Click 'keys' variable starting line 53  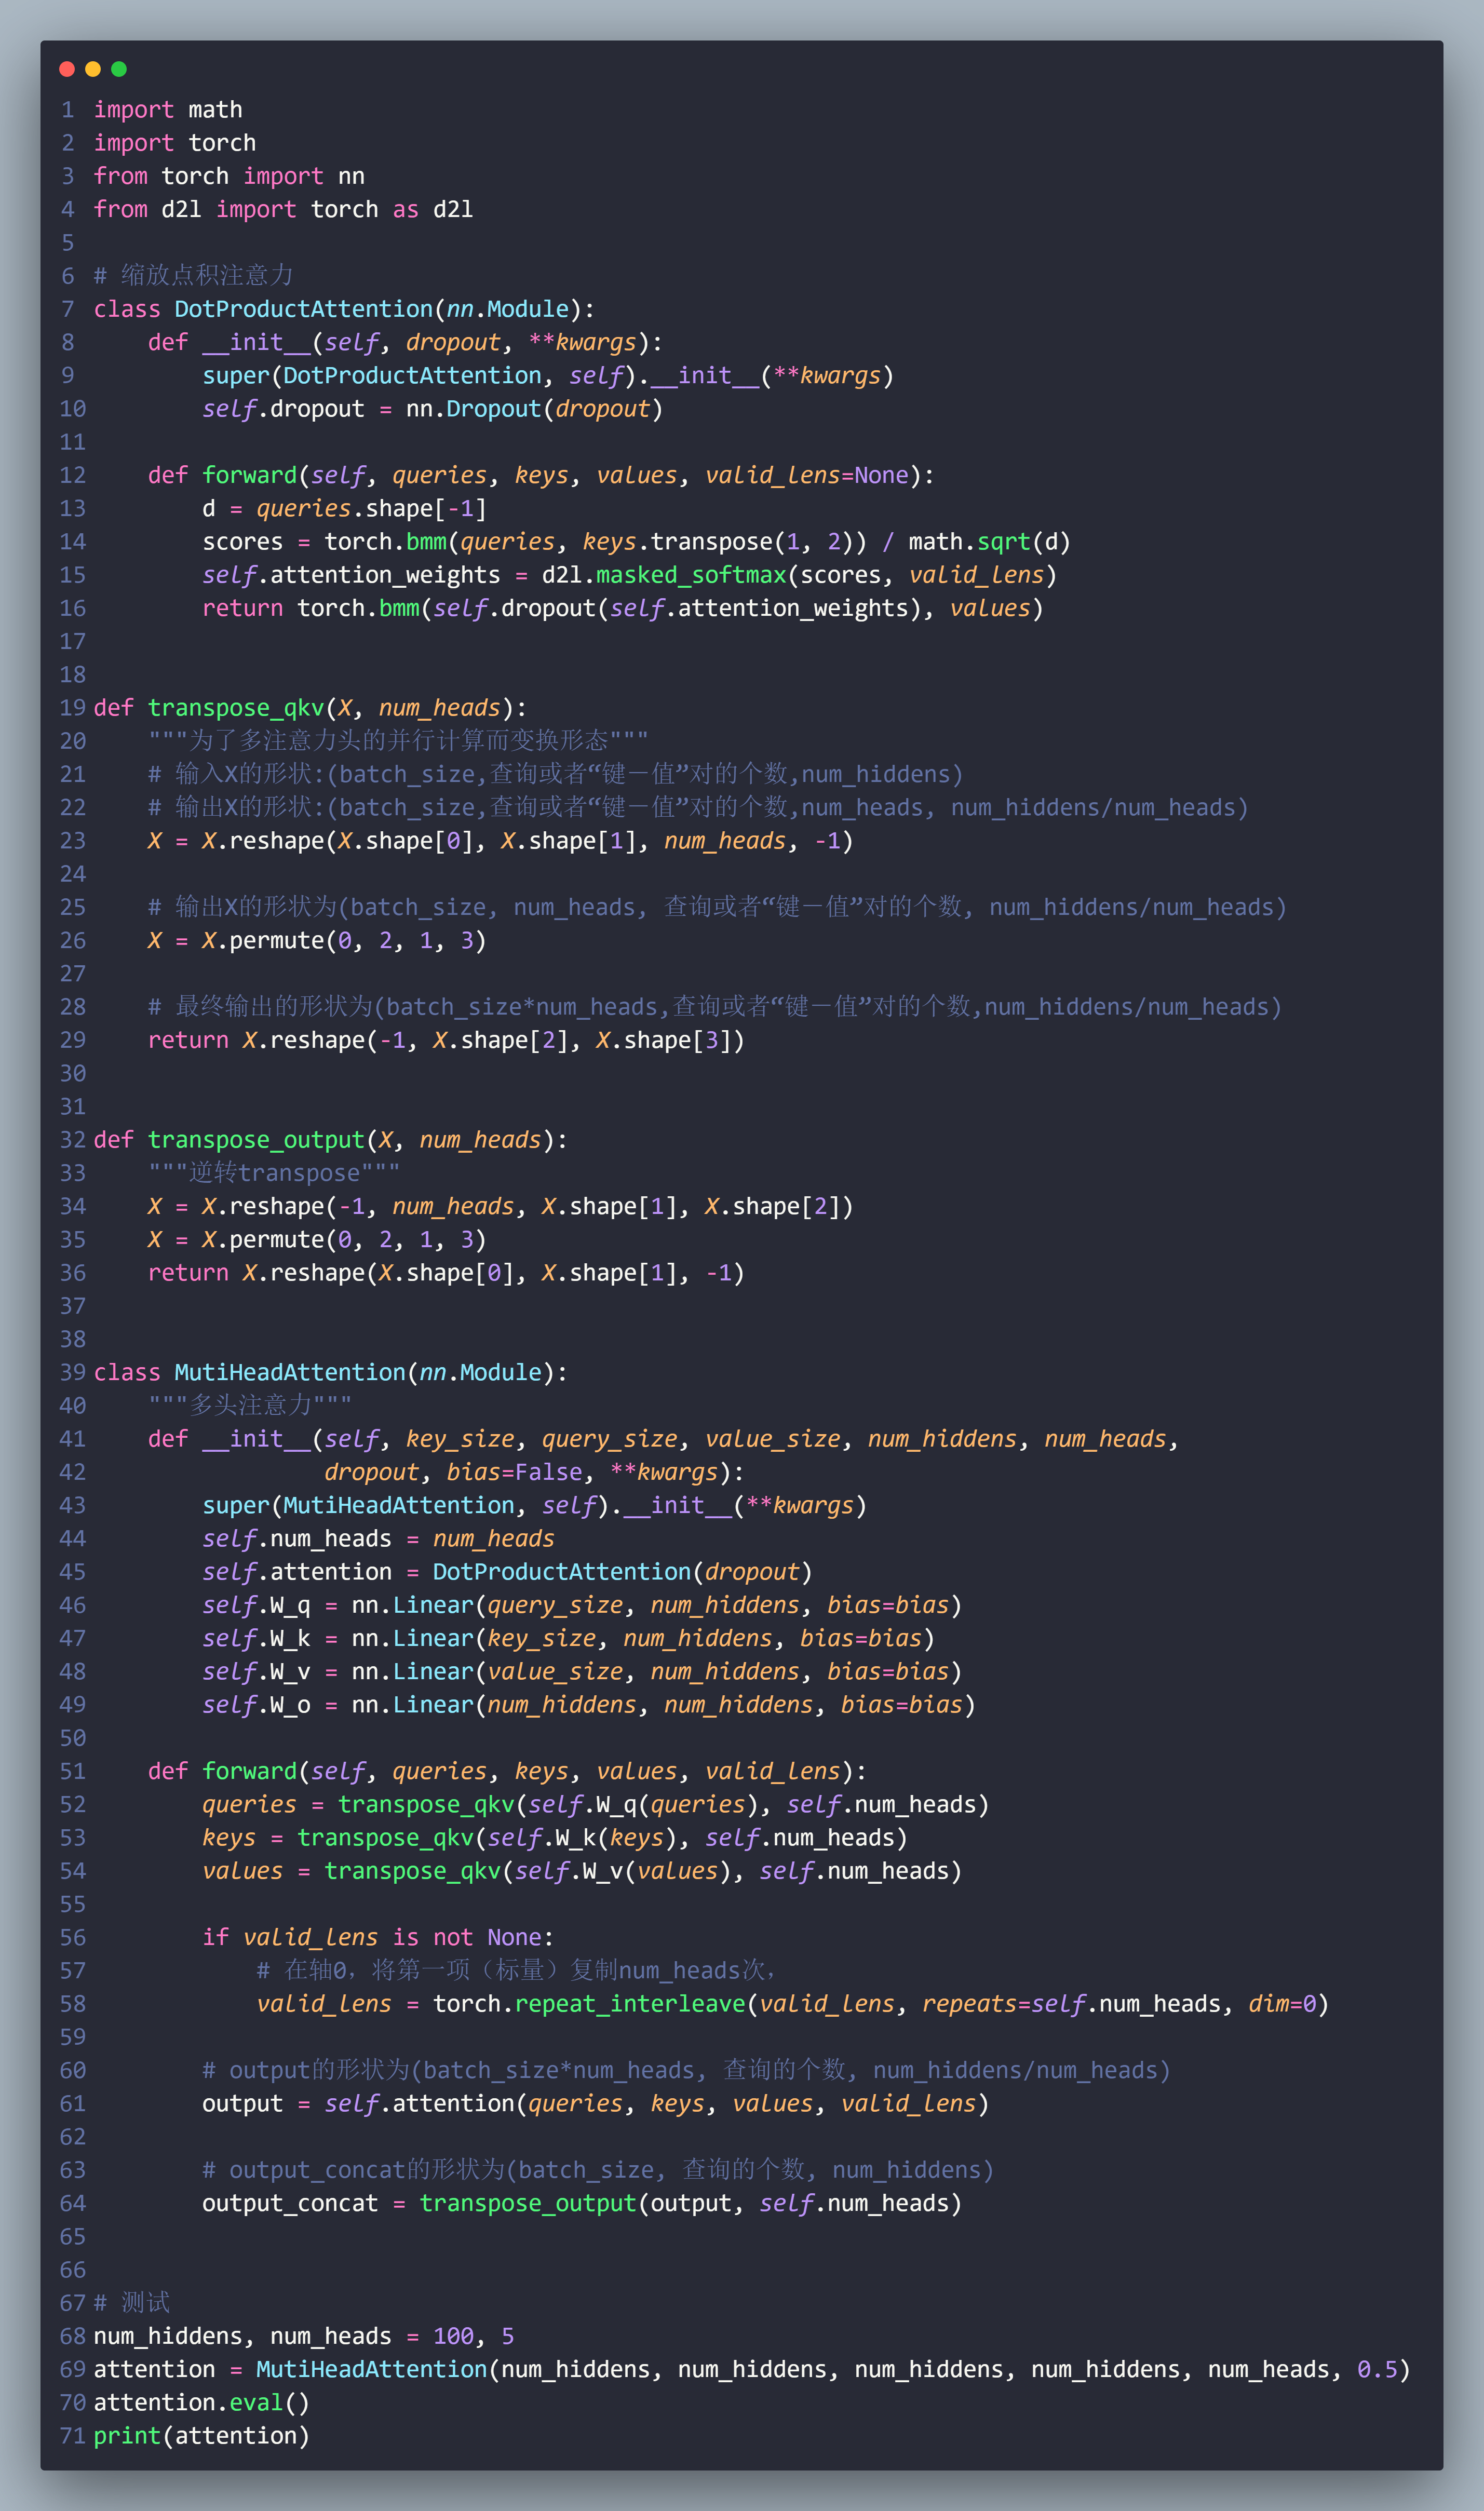[229, 1838]
